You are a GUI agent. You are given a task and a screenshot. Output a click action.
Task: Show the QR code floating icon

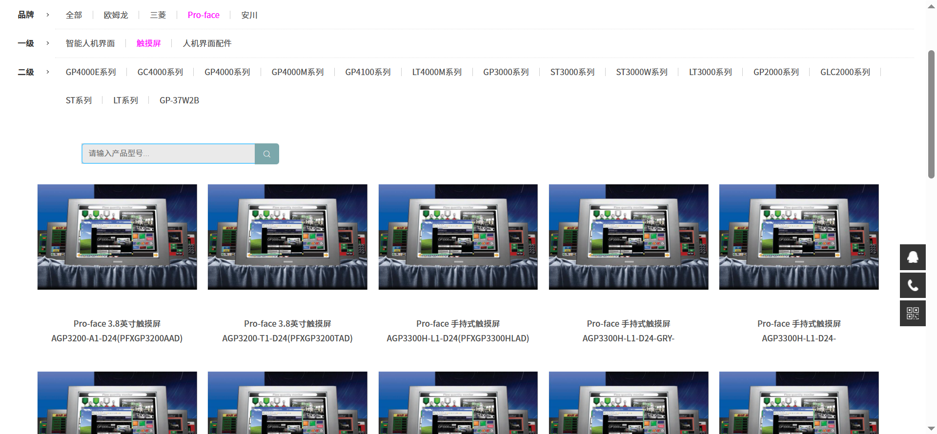click(913, 313)
